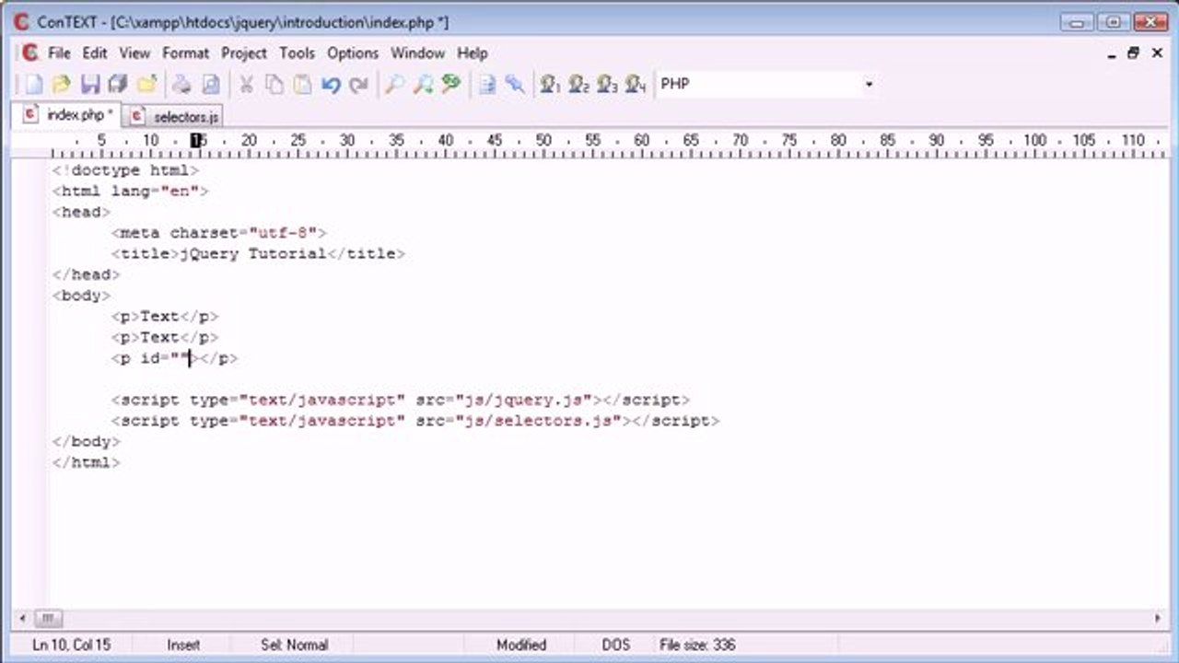The width and height of the screenshot is (1179, 663).
Task: Click the scroll left arrow
Action: 21,618
